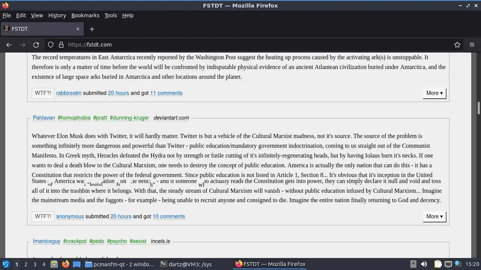Select the FSTDT browser tab
The height and width of the screenshot is (270, 481).
pos(42,29)
